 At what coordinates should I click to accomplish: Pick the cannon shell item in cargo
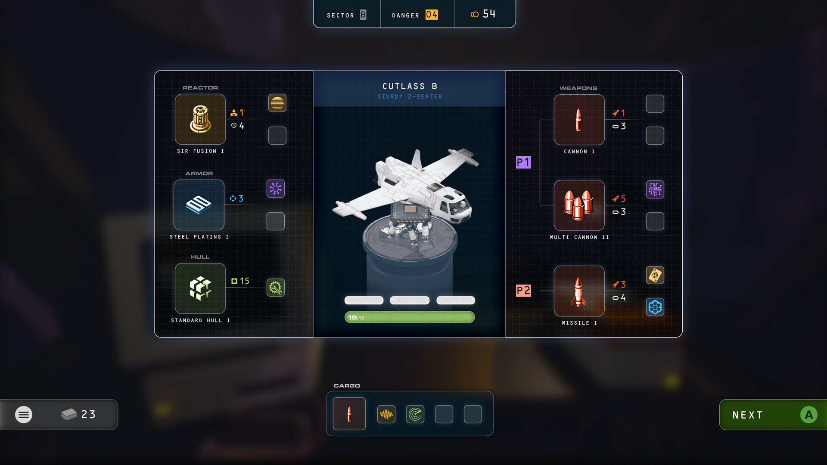click(x=349, y=414)
